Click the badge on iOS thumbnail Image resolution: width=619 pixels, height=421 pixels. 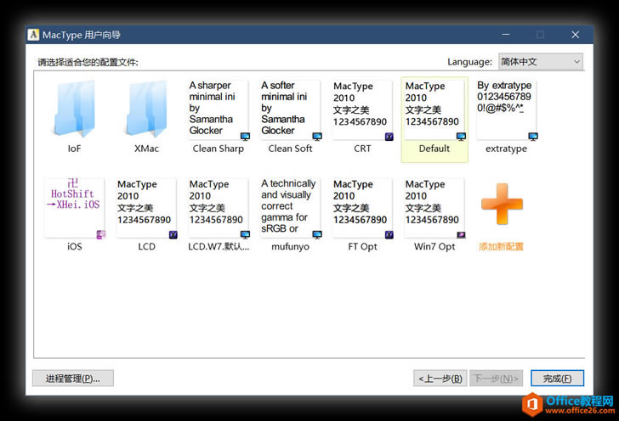(x=101, y=235)
